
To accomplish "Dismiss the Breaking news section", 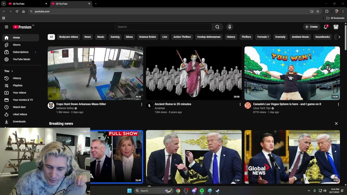I will pos(336,123).
